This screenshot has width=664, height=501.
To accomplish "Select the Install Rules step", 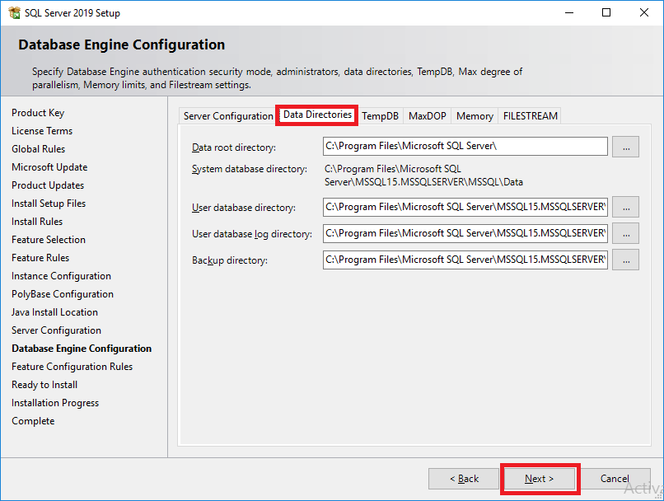I will click(37, 222).
